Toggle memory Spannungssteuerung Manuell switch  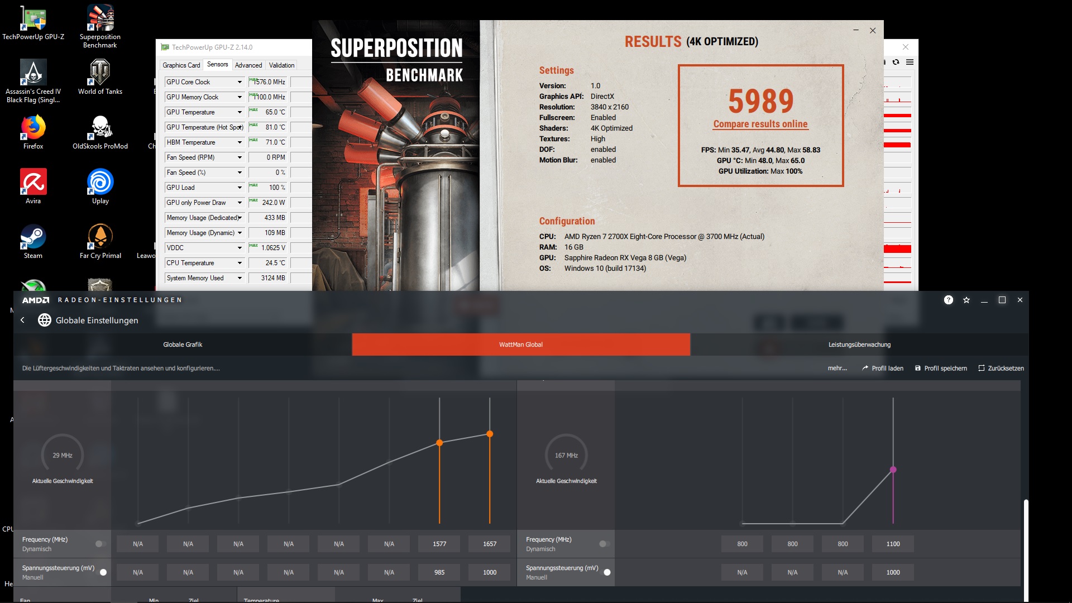606,572
